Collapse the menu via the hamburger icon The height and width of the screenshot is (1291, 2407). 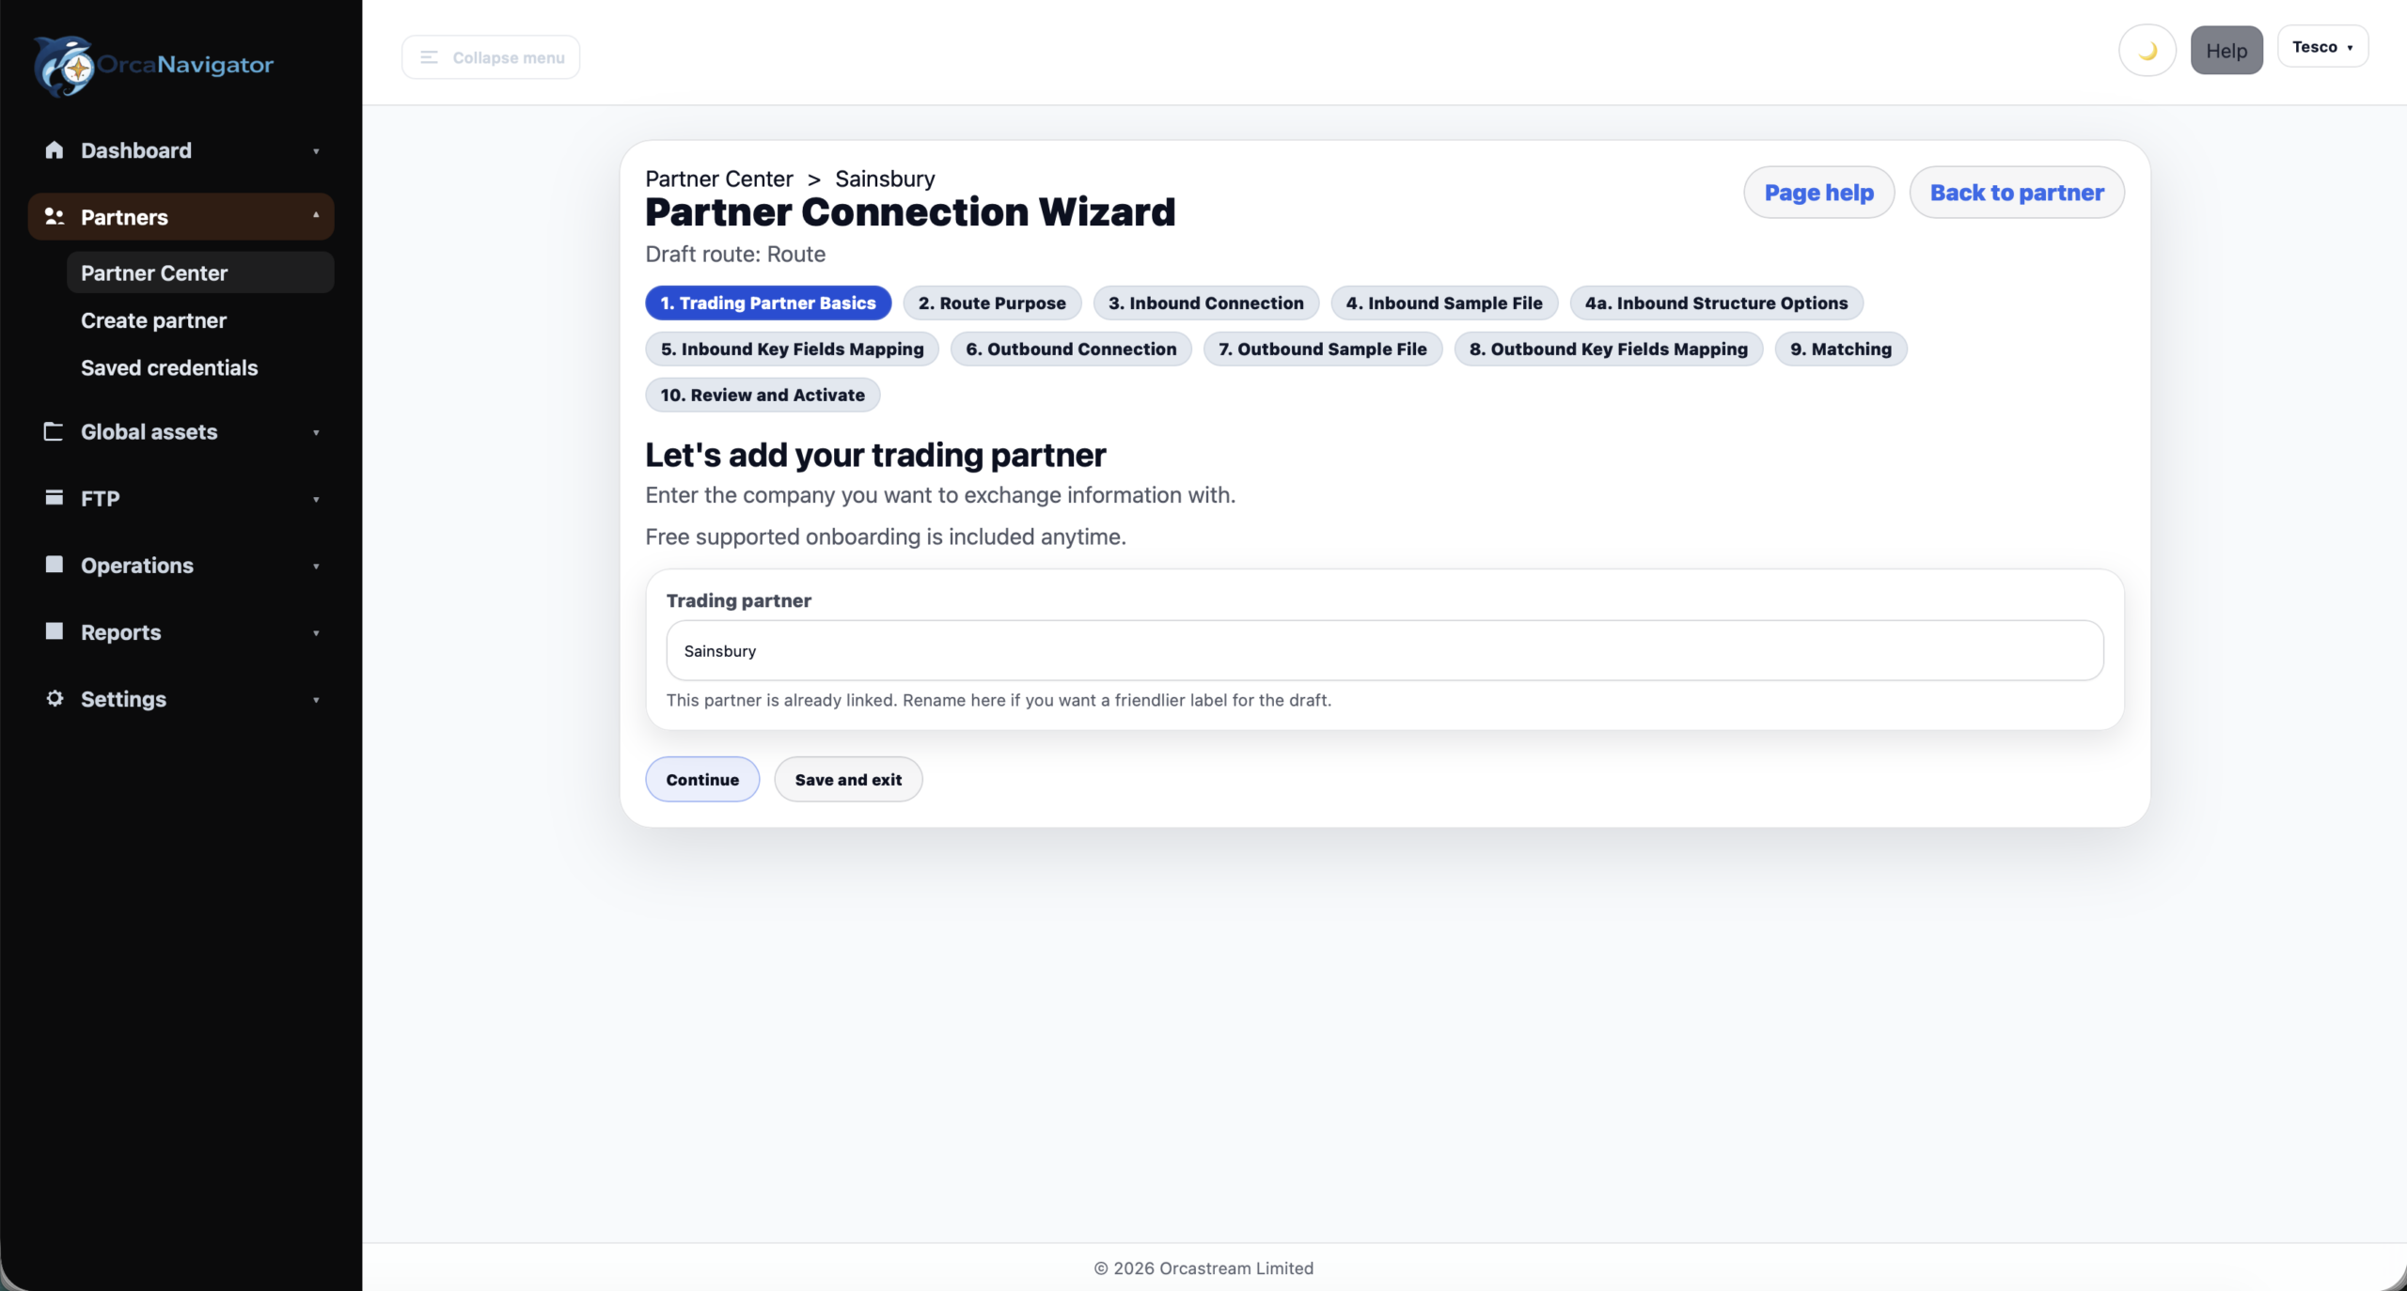tap(429, 56)
